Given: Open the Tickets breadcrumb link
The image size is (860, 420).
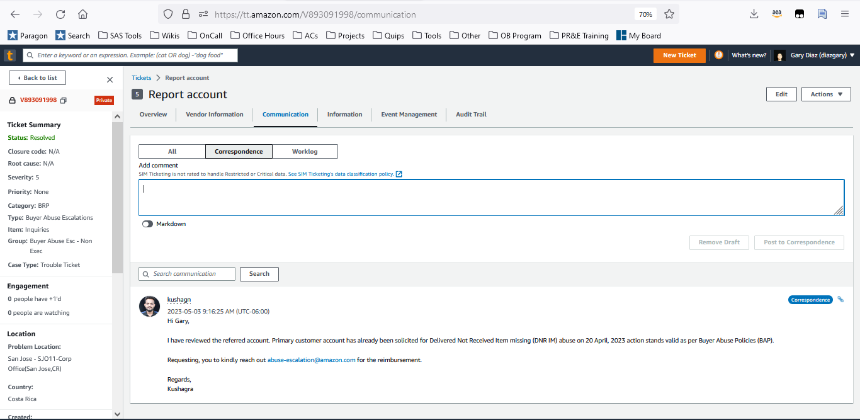Looking at the screenshot, I should point(142,78).
